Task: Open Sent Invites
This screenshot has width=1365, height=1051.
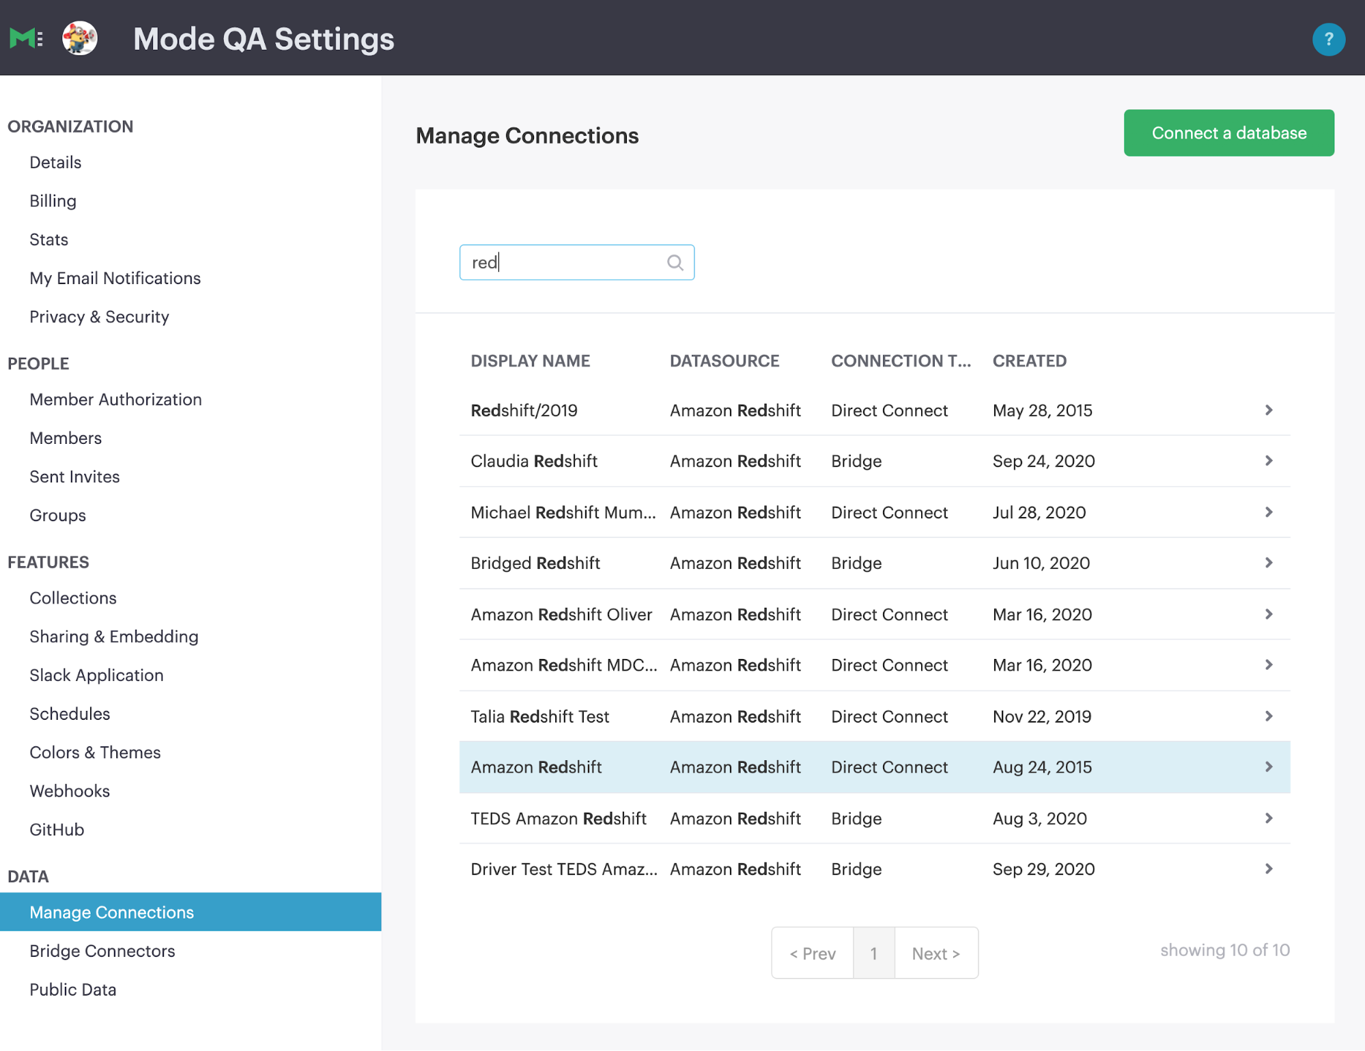Action: coord(74,477)
